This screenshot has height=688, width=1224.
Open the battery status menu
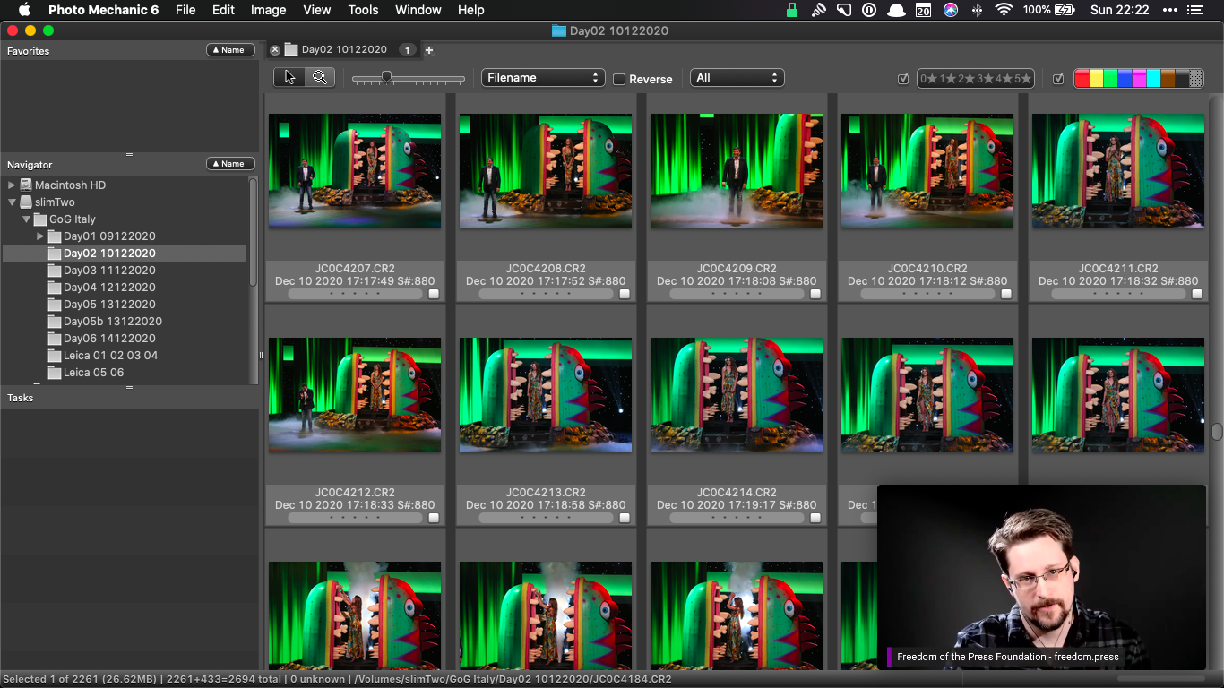coord(1048,10)
